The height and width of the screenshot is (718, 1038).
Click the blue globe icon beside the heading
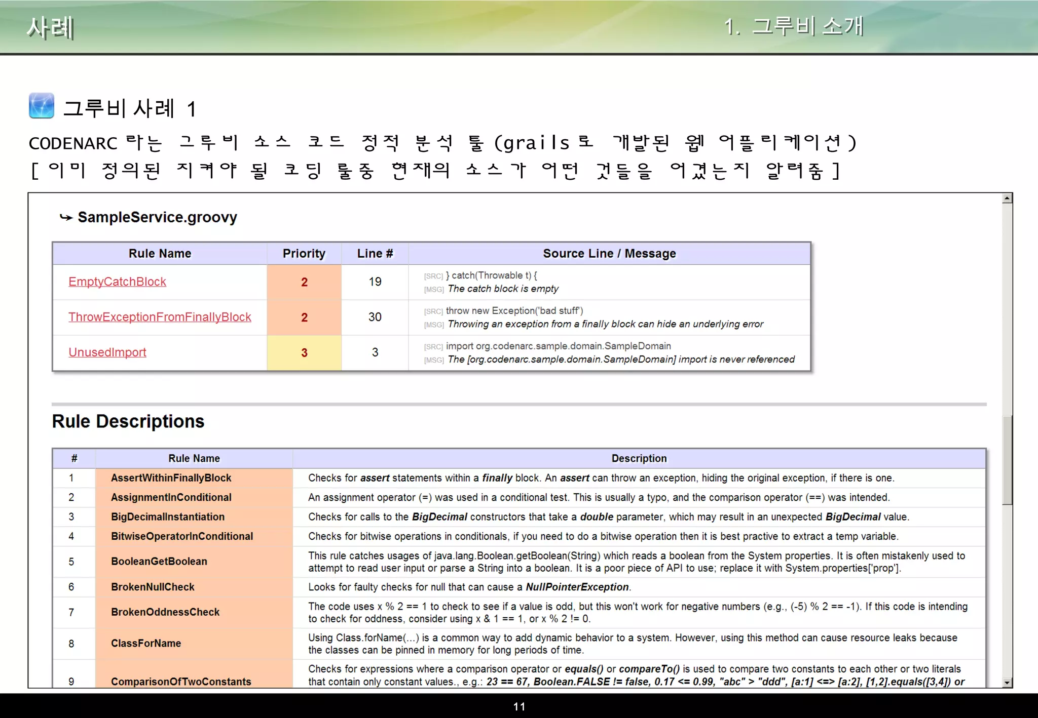click(42, 106)
